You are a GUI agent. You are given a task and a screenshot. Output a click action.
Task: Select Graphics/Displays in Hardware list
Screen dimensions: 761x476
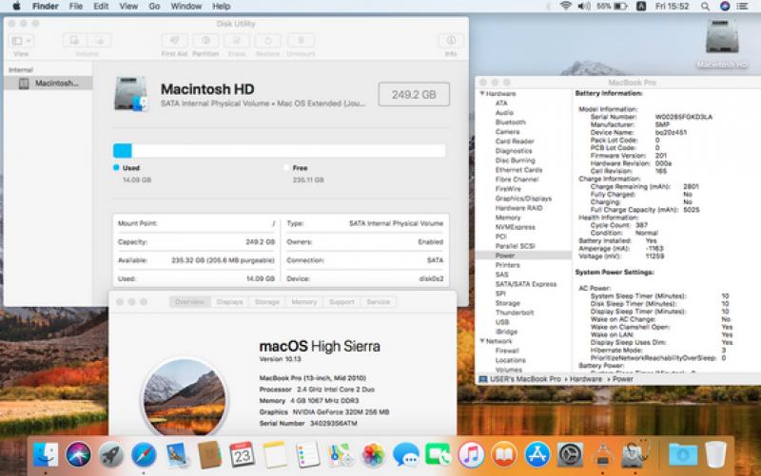coord(523,199)
